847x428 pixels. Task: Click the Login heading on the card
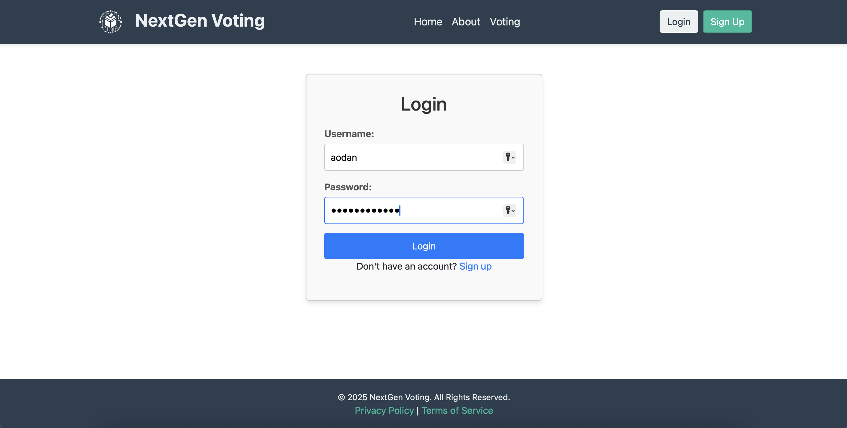(423, 104)
